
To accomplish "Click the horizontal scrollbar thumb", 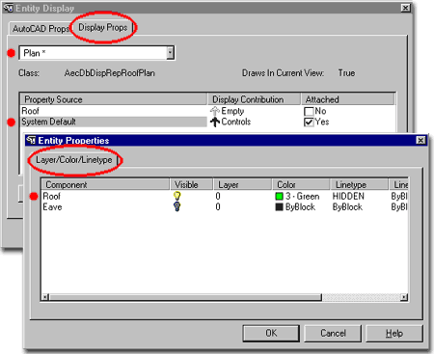I will (185, 297).
